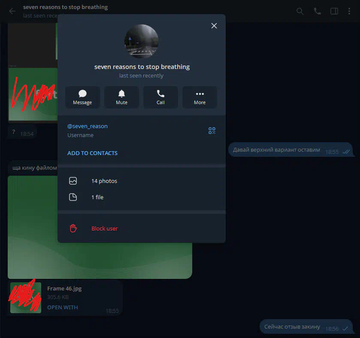Click ADD TO CONTACTS
The width and height of the screenshot is (360, 338).
coord(92,153)
